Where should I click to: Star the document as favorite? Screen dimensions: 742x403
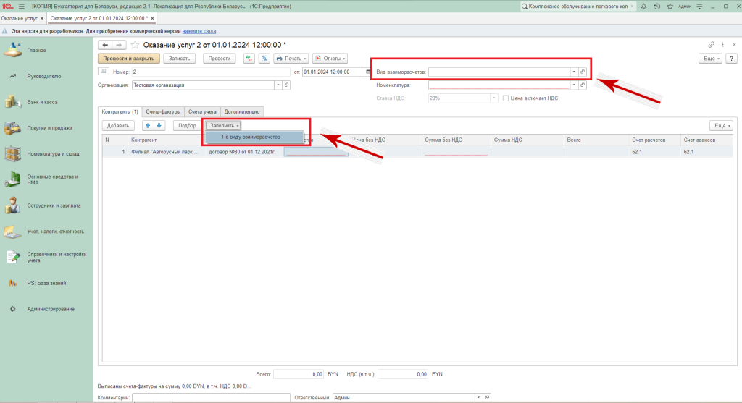coord(134,45)
